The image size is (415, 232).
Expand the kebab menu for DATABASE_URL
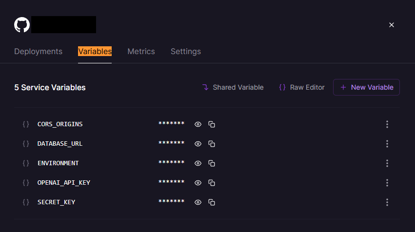(387, 144)
